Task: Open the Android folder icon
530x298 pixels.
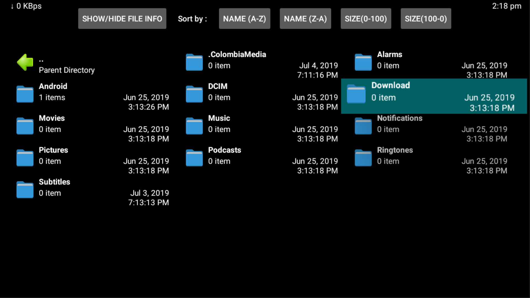Action: (25, 94)
